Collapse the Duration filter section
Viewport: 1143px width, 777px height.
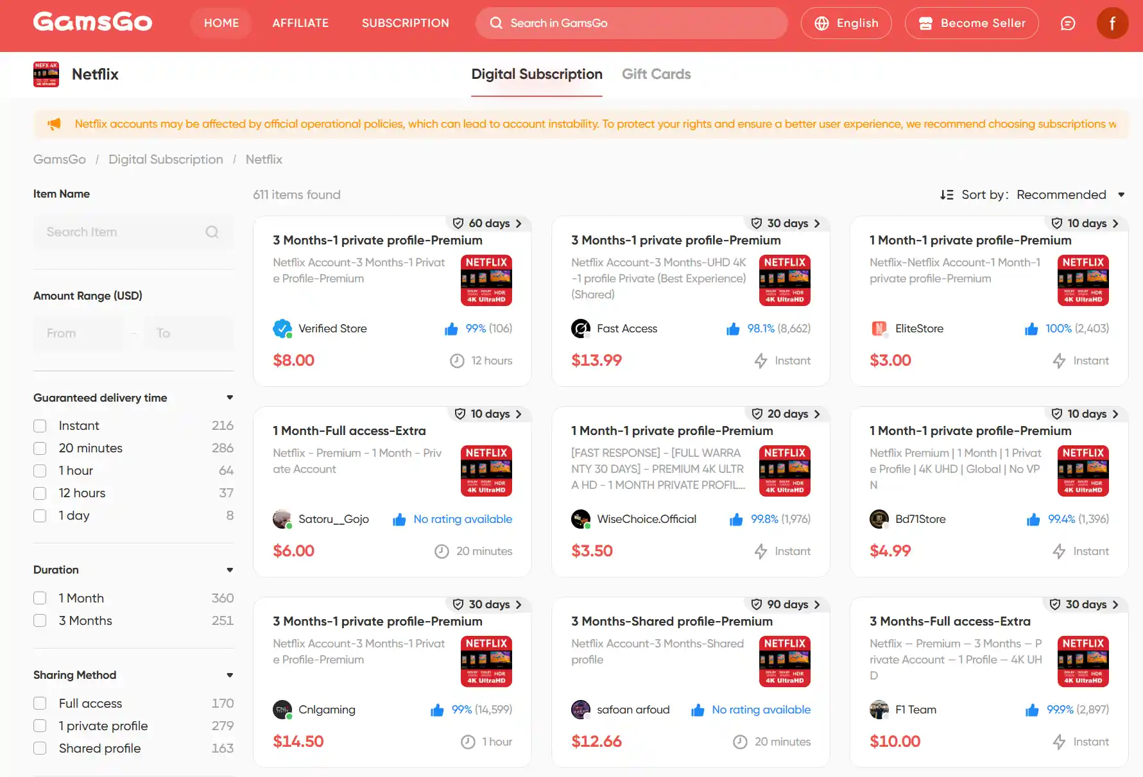pyautogui.click(x=230, y=570)
